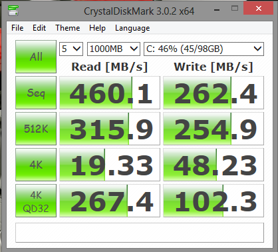Screen dimensions: 278x252
Task: Select the 4K read result 19.33
Action: click(110, 165)
